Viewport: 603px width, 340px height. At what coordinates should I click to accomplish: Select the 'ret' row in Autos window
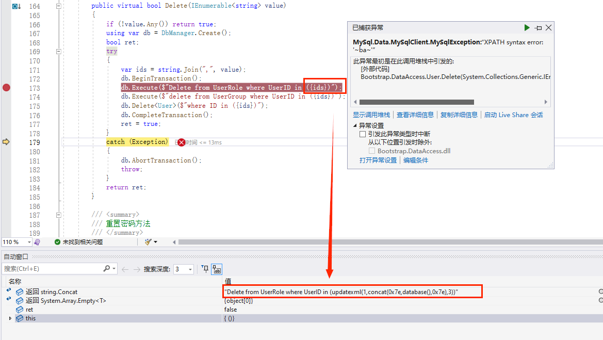pyautogui.click(x=301, y=310)
